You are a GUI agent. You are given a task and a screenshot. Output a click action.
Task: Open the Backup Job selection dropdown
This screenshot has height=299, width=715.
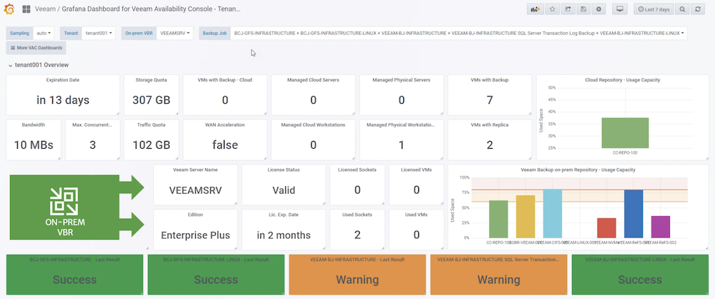459,33
